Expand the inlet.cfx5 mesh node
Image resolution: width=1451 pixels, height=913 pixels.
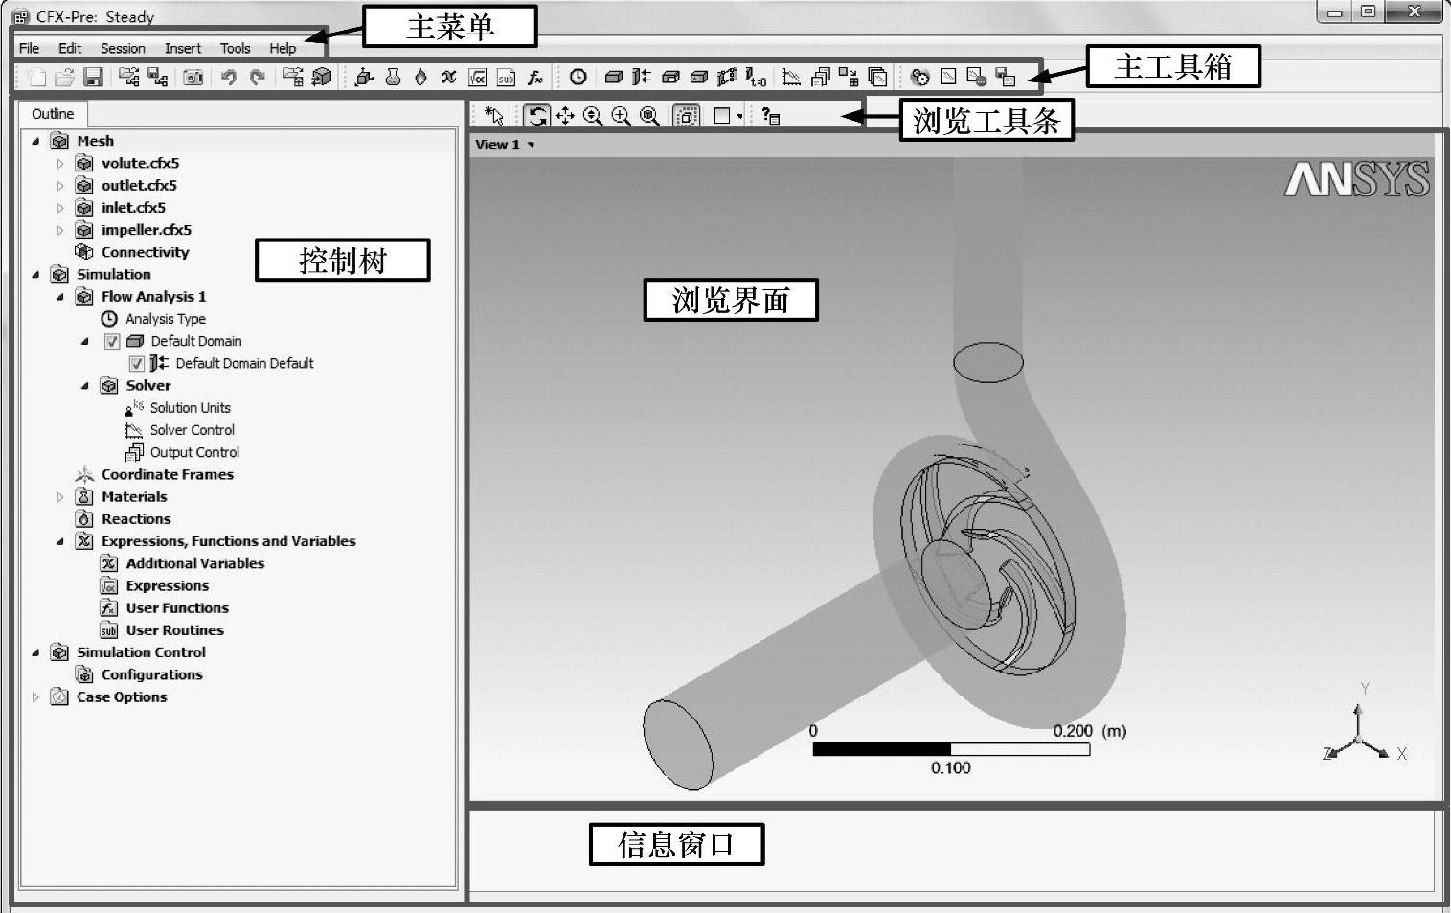[x=60, y=207]
